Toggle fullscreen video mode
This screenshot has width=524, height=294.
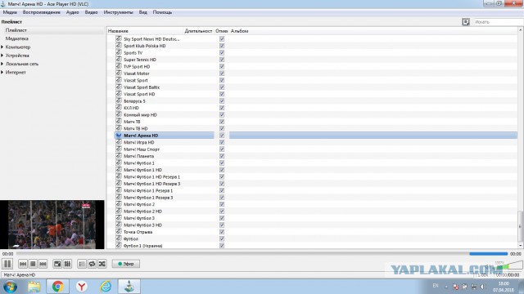(x=57, y=264)
